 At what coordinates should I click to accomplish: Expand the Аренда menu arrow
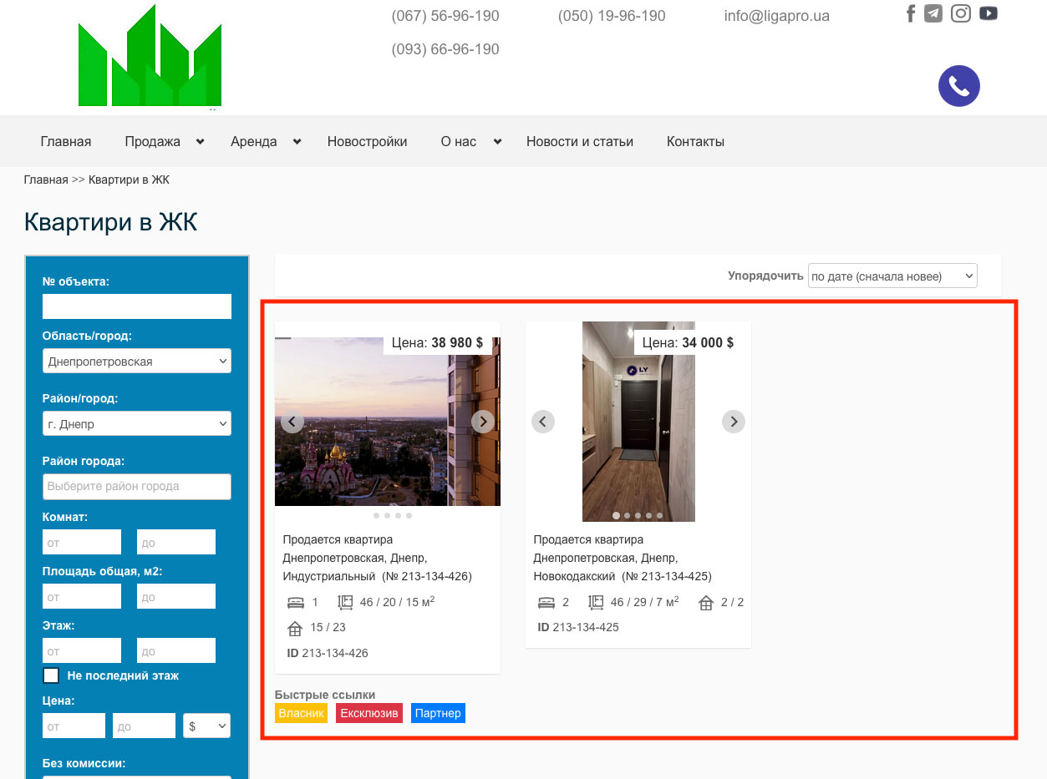[x=297, y=142]
